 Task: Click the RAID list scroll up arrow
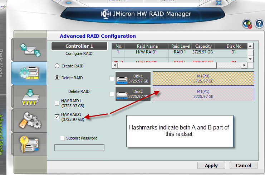[250, 46]
